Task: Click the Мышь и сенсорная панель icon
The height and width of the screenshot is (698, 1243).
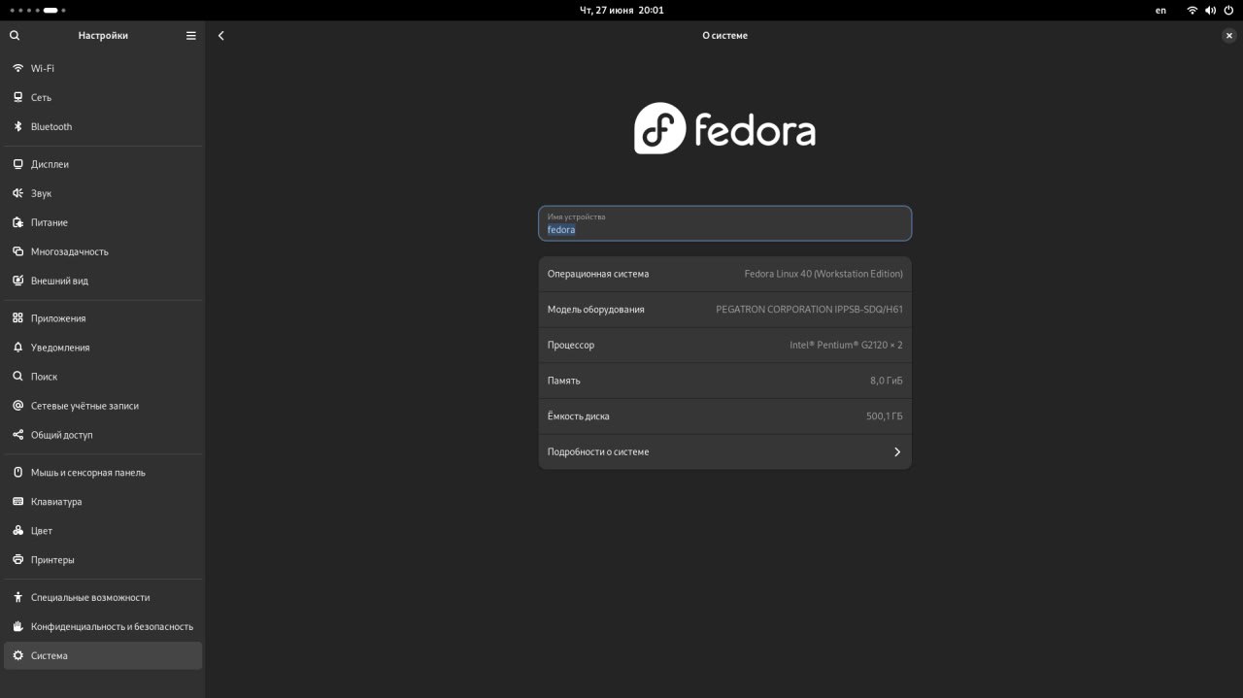Action: [17, 473]
